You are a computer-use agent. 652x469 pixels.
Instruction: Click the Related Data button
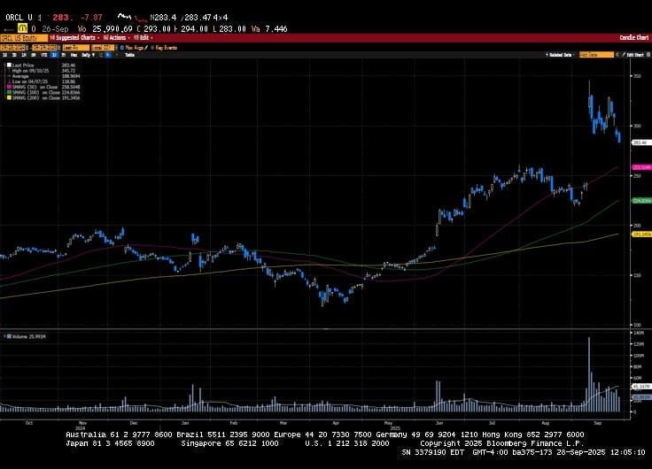coord(558,55)
